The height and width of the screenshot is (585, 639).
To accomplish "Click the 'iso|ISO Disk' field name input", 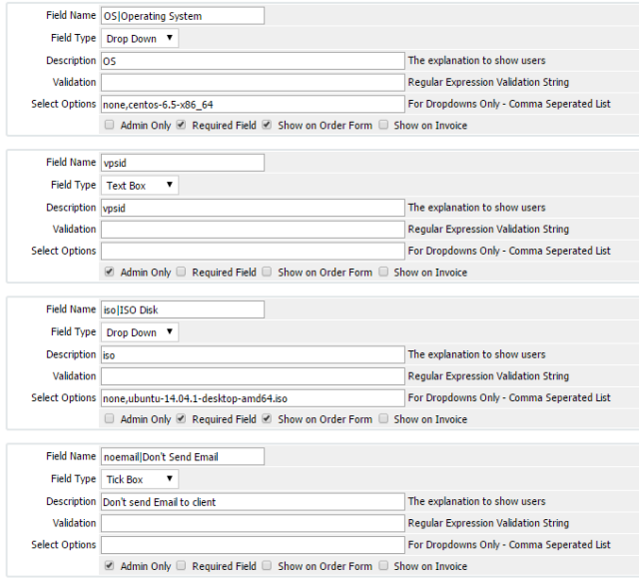I will coord(183,309).
